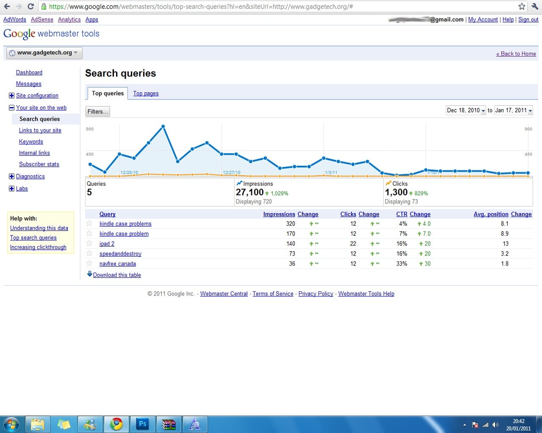Expand the Labs section plus icon
542x433 pixels.
pyautogui.click(x=11, y=189)
